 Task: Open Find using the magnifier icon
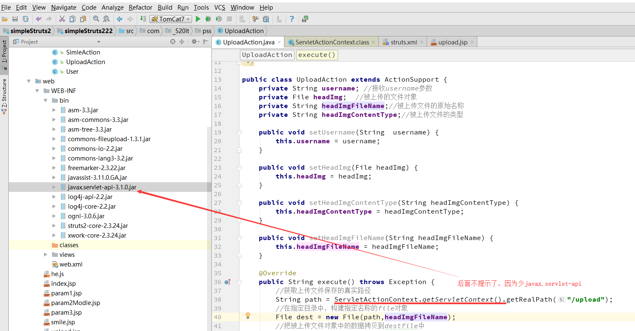[96, 19]
